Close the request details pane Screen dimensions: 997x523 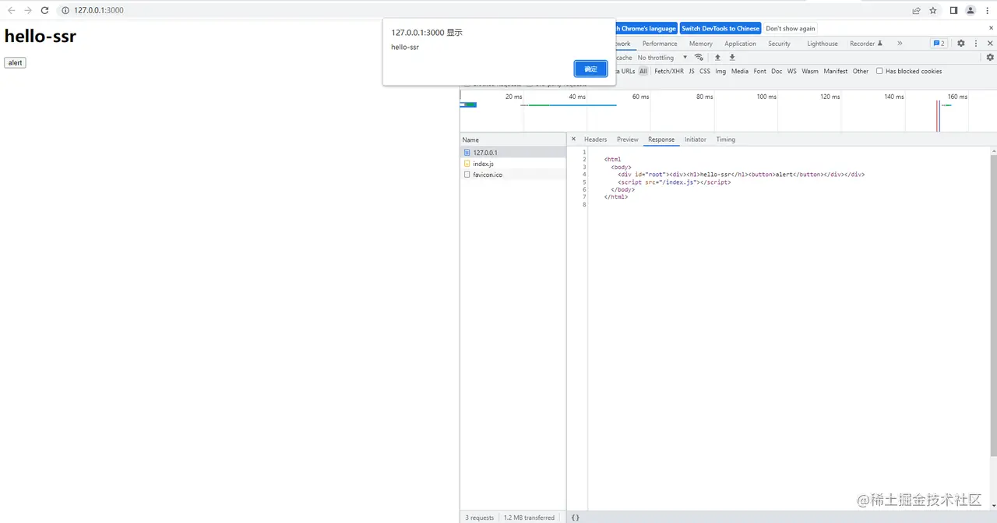(x=574, y=140)
